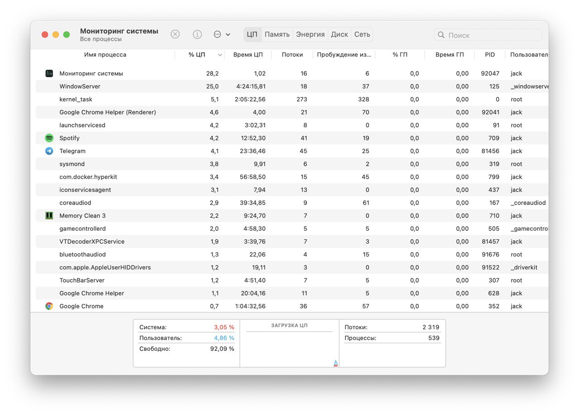This screenshot has height=415, width=579.
Task: Sort by PID column header
Action: tap(490, 55)
